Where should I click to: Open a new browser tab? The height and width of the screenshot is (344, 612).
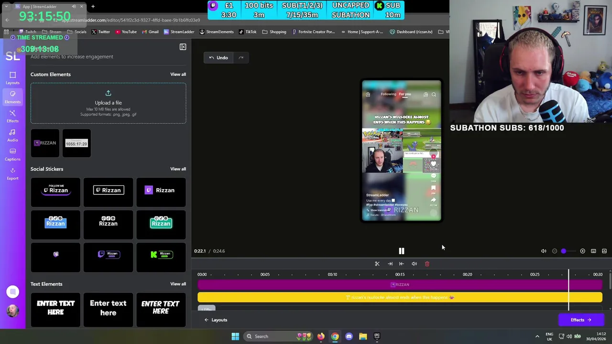(x=93, y=6)
